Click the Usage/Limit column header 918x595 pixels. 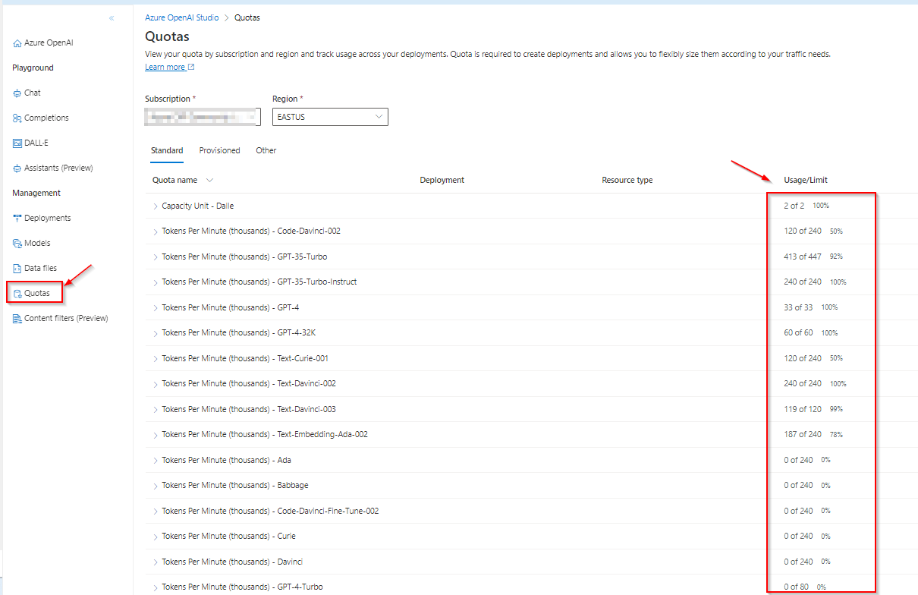(x=806, y=181)
